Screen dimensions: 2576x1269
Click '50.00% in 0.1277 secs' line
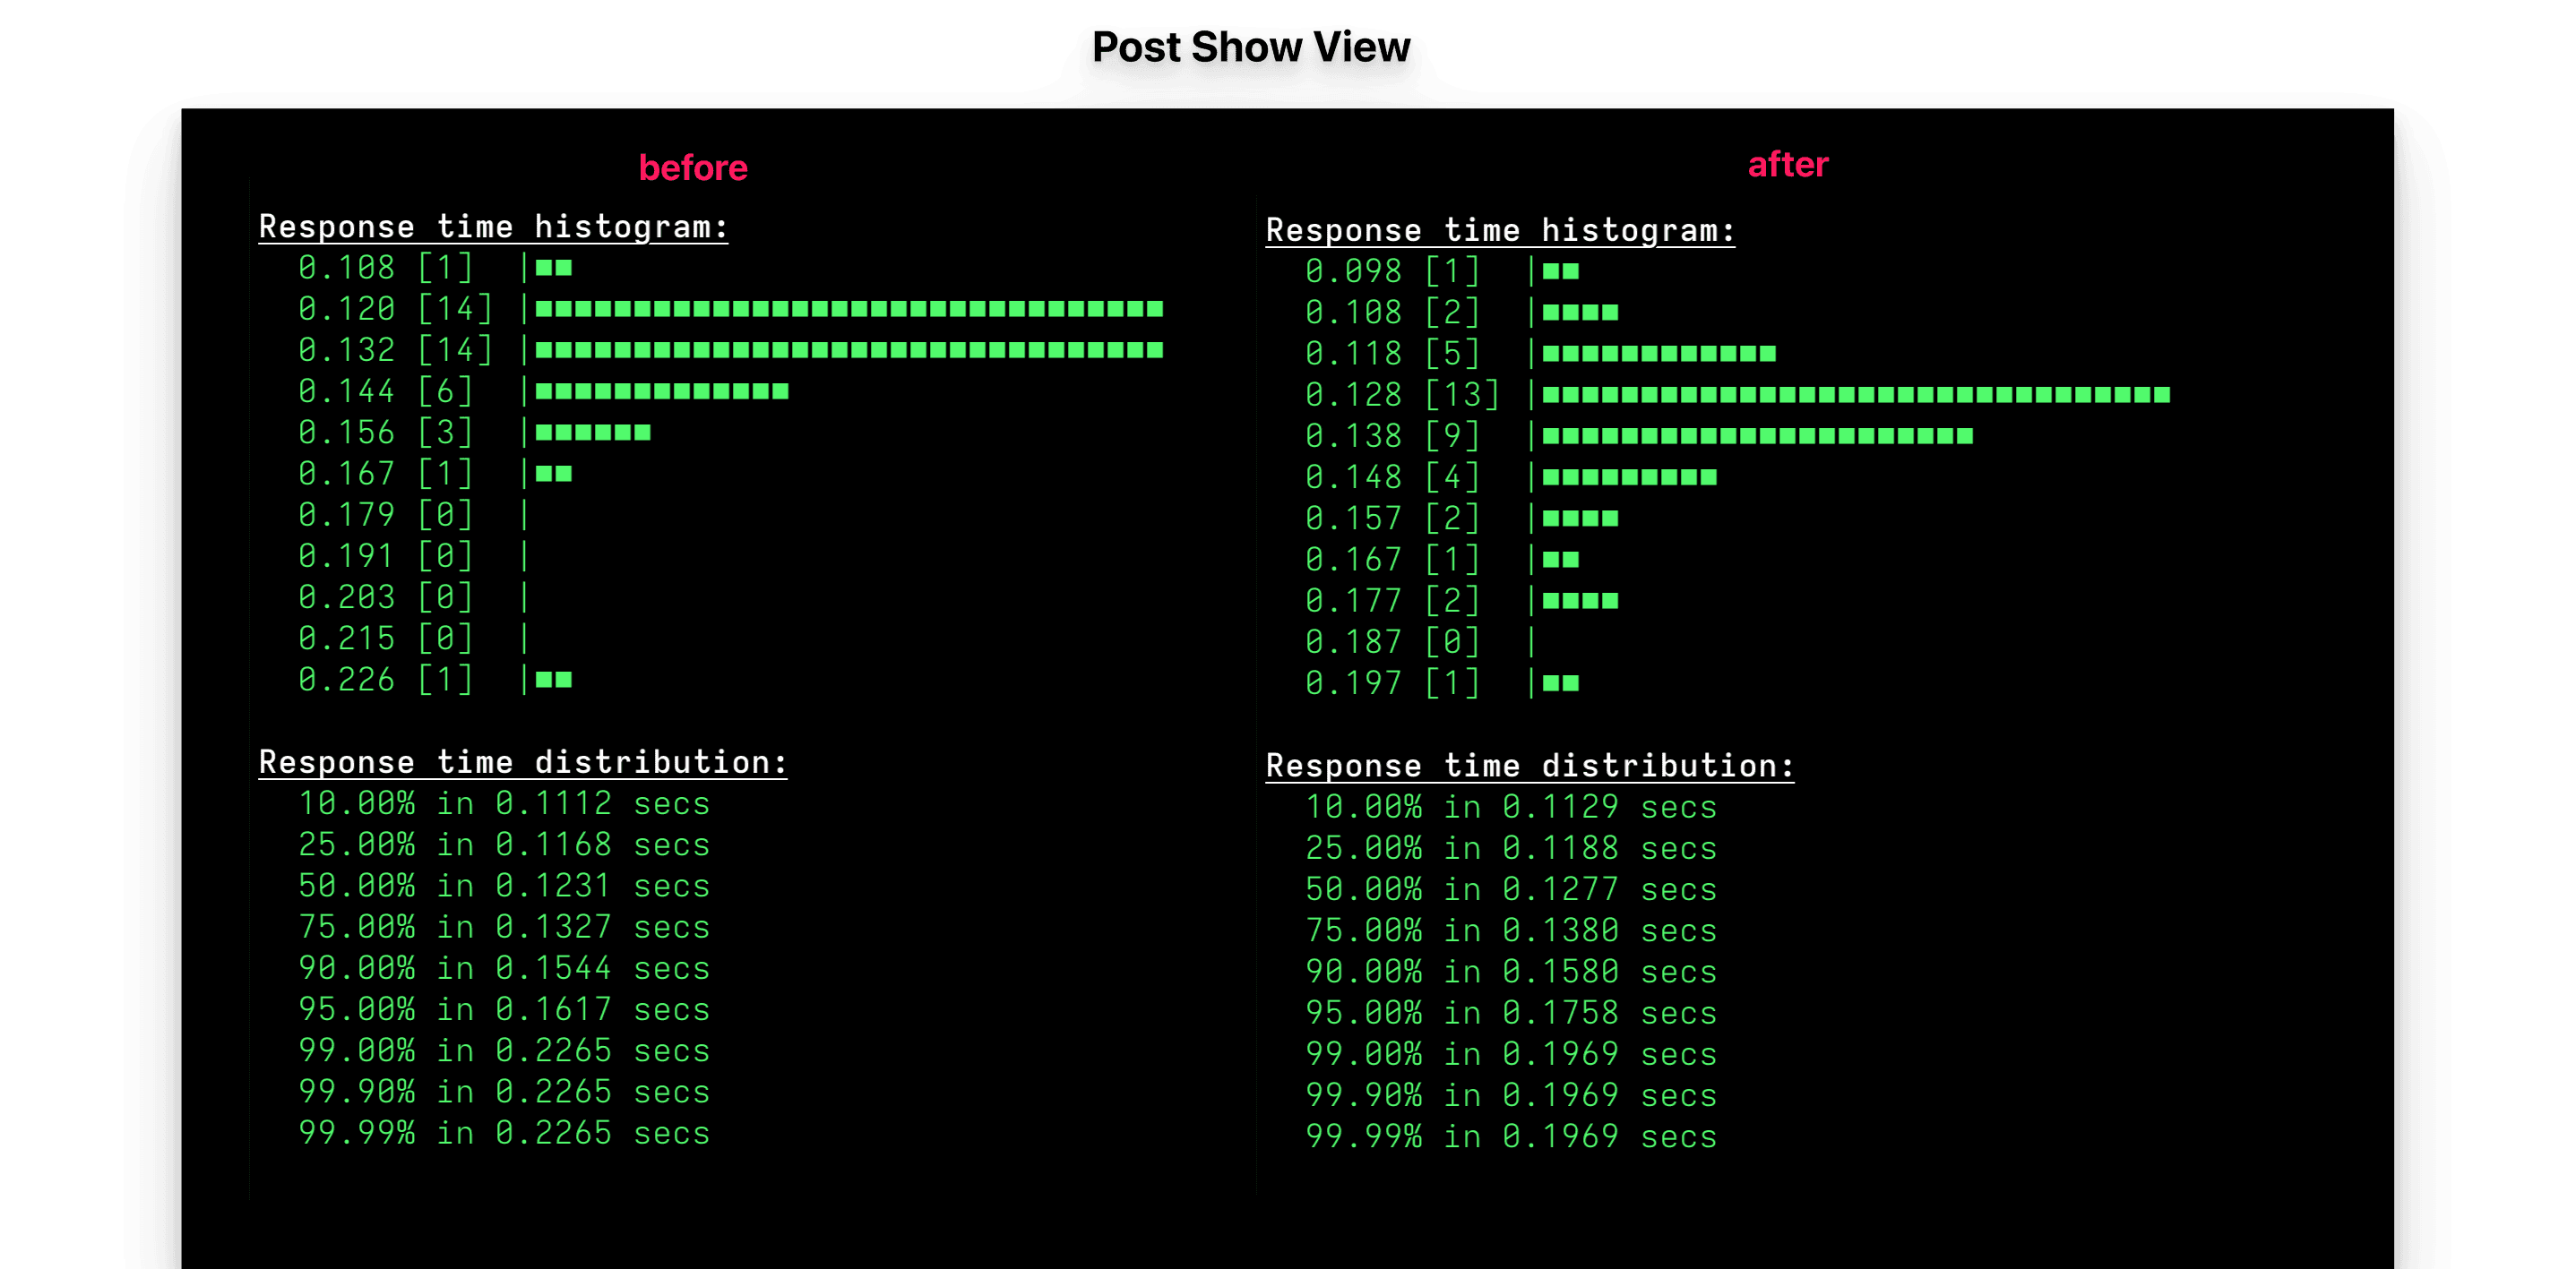pos(1511,888)
